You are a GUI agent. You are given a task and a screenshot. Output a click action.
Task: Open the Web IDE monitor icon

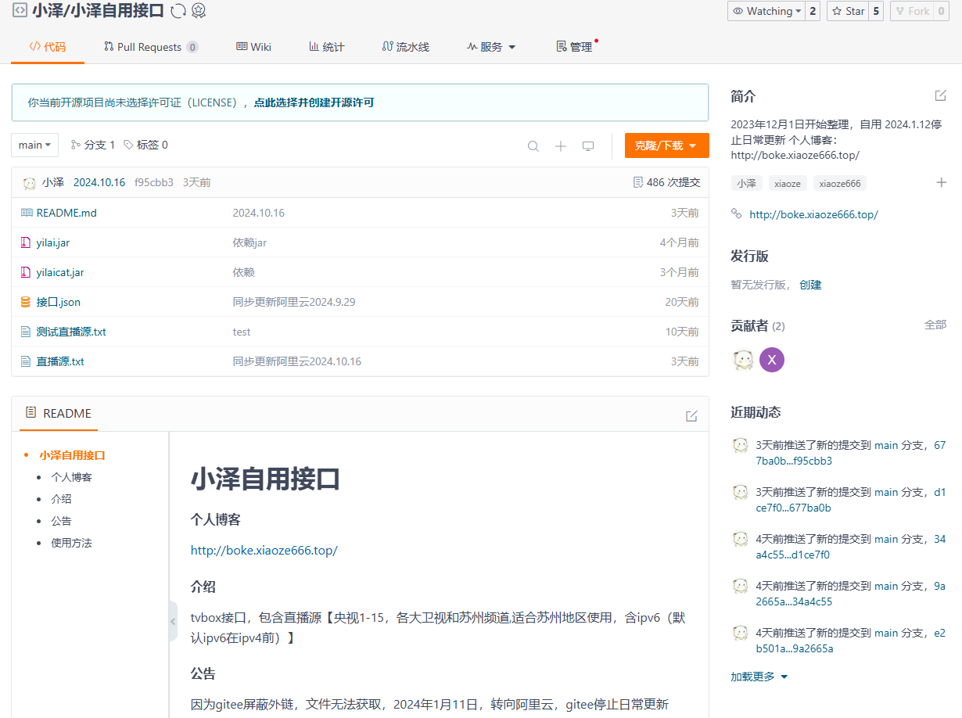click(588, 146)
